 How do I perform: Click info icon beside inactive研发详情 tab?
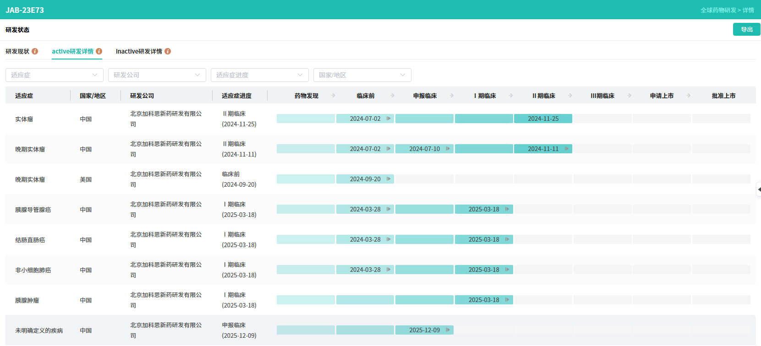(x=168, y=51)
